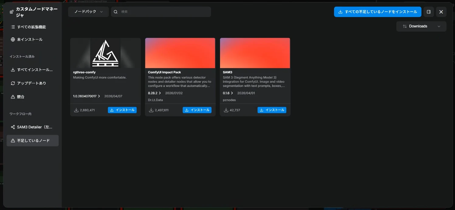Click the 検索 search input field
Screen dimensions: 455x210
[161, 12]
